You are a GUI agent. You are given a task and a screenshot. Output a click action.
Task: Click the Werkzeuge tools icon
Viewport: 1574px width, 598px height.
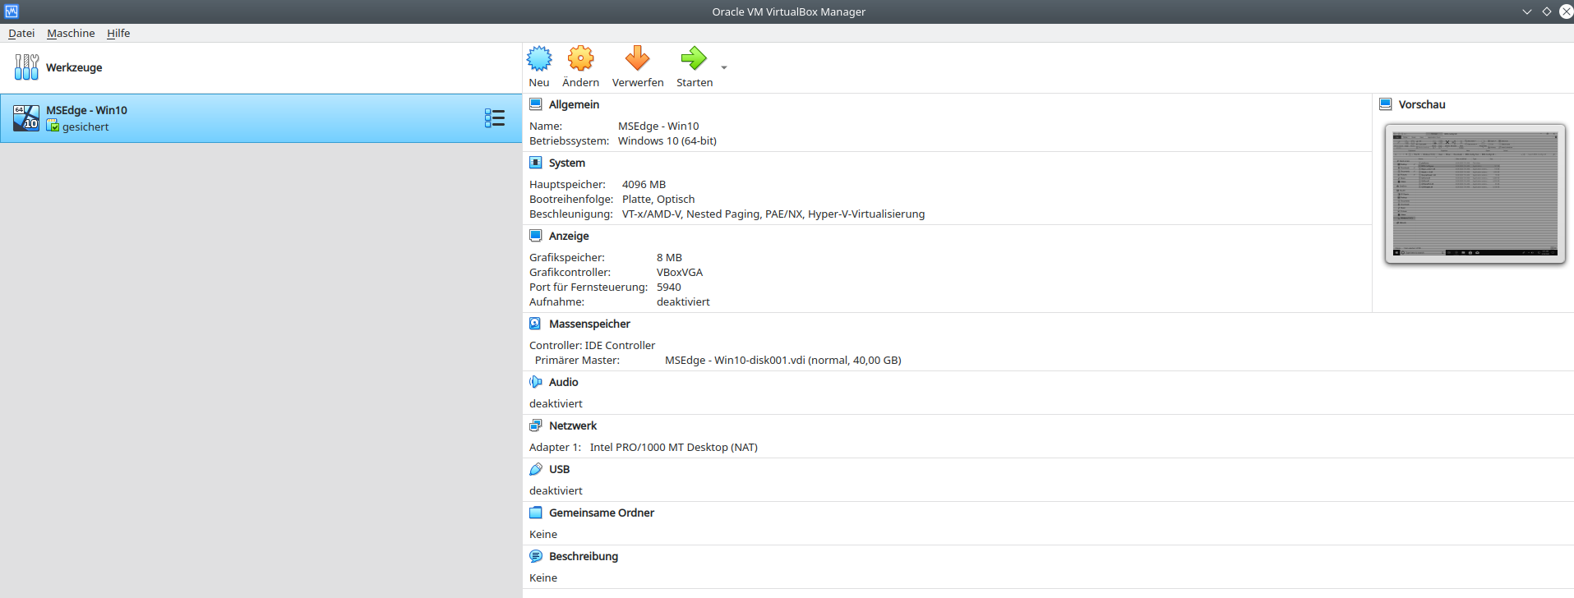coord(26,67)
